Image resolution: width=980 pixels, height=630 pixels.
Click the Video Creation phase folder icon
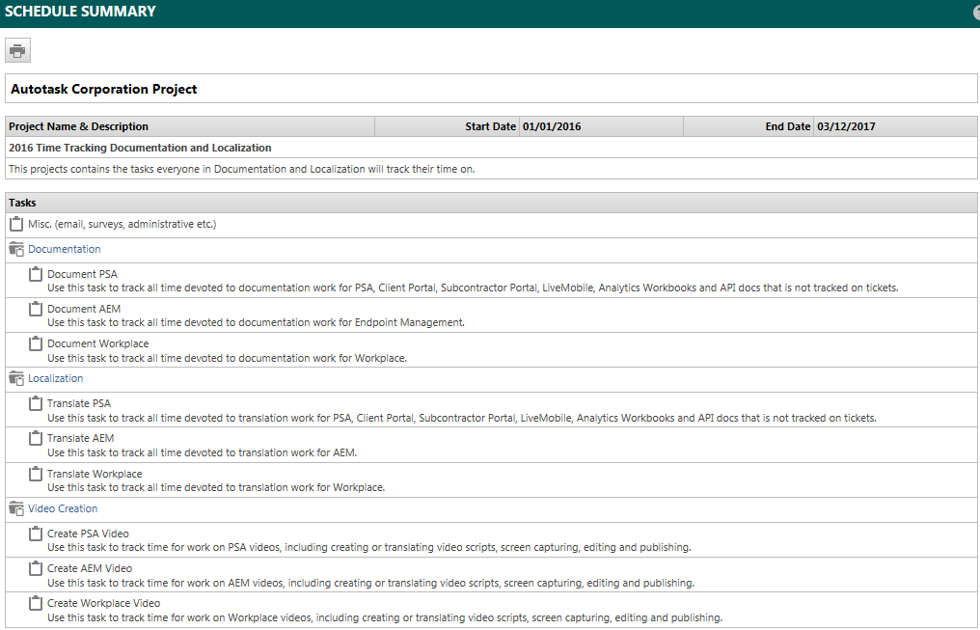(16, 508)
